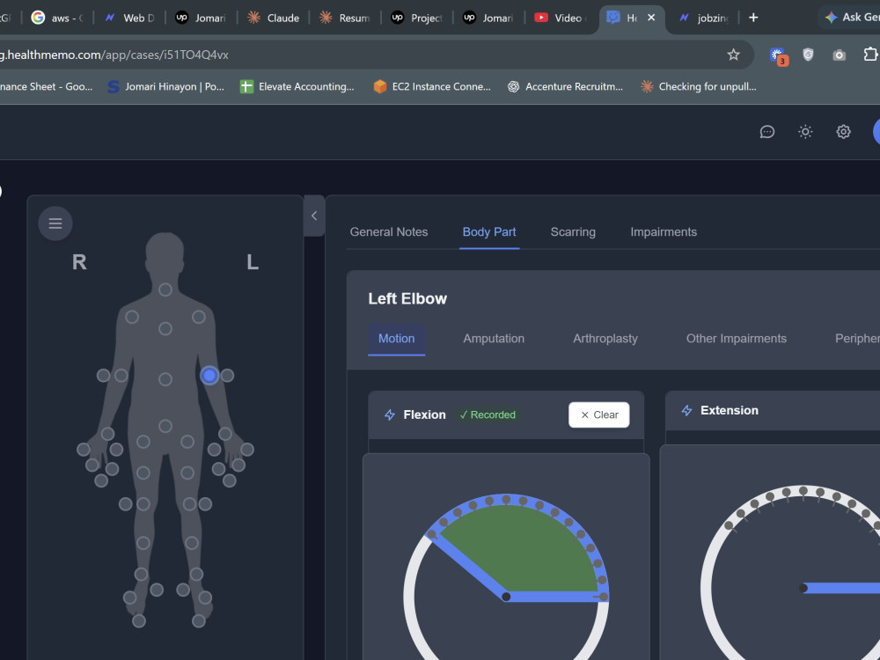Open app settings gear icon

pos(844,132)
